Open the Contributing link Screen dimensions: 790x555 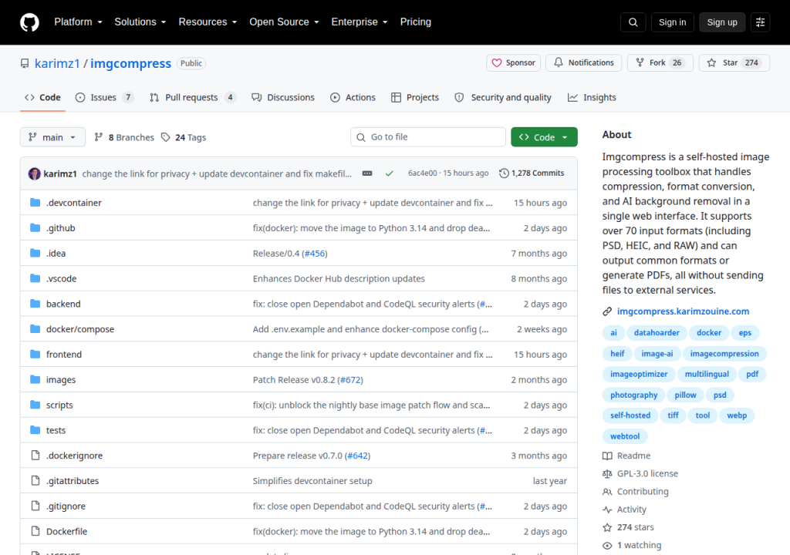636,492
